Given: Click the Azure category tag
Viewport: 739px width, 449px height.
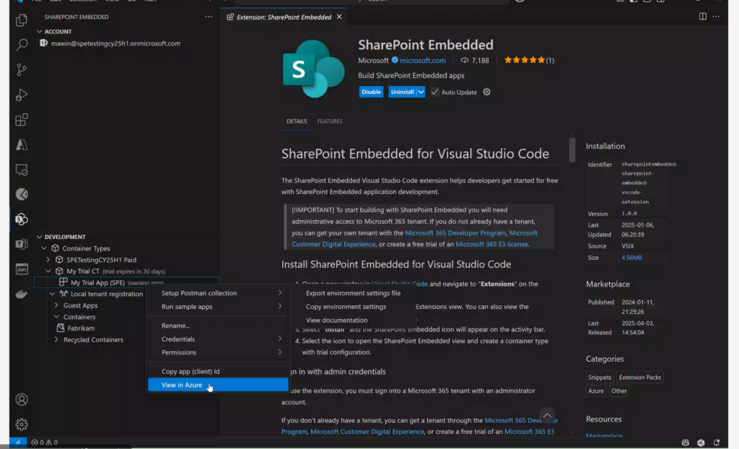Looking at the screenshot, I should [x=595, y=391].
